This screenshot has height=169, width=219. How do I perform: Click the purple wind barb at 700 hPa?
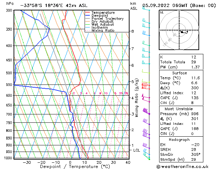[x=146, y=111]
